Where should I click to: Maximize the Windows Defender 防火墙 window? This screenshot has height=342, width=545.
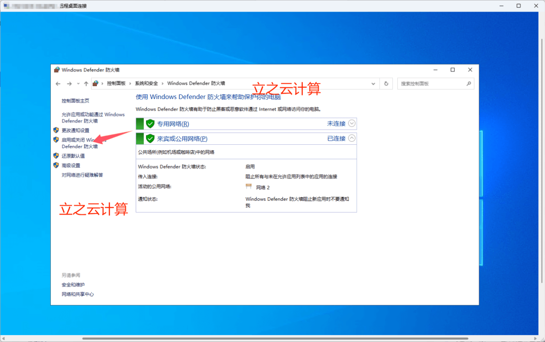453,70
